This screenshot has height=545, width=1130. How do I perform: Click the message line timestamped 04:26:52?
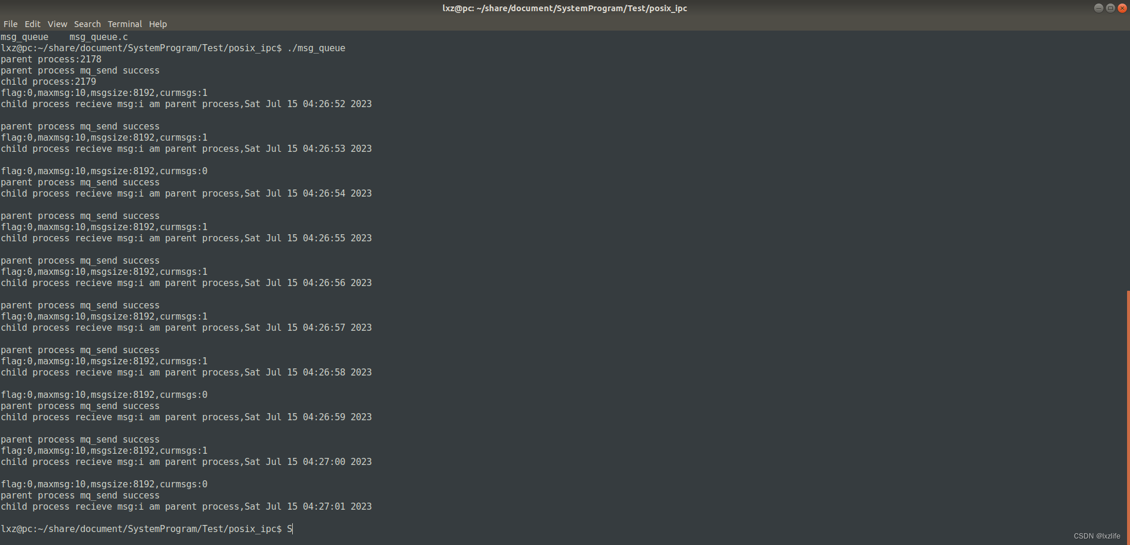tap(186, 104)
